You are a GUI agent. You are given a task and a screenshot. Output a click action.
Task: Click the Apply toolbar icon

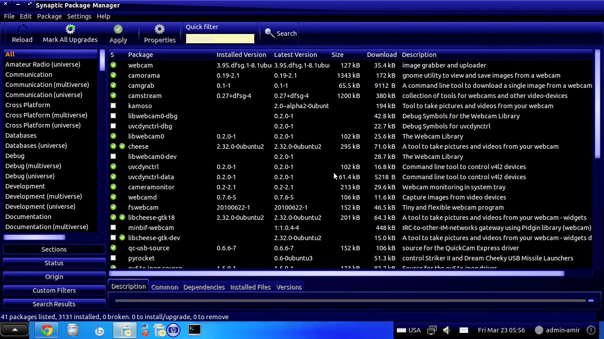118,29
